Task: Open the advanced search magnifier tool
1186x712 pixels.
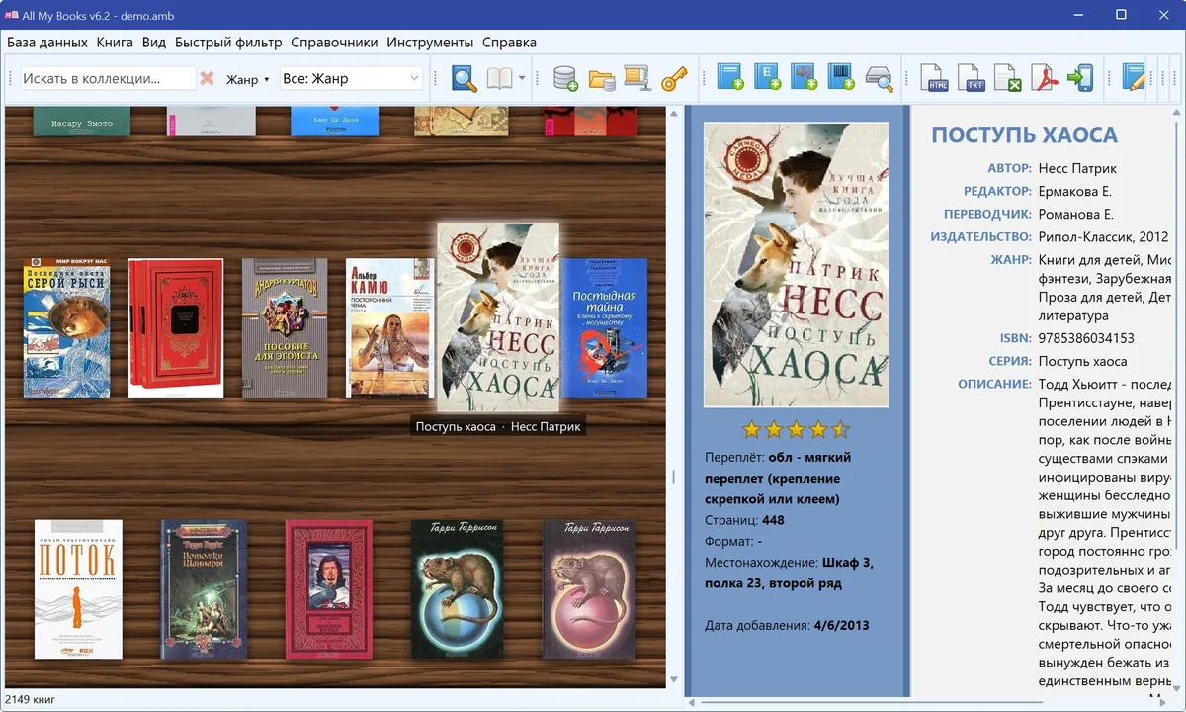Action: [x=465, y=79]
